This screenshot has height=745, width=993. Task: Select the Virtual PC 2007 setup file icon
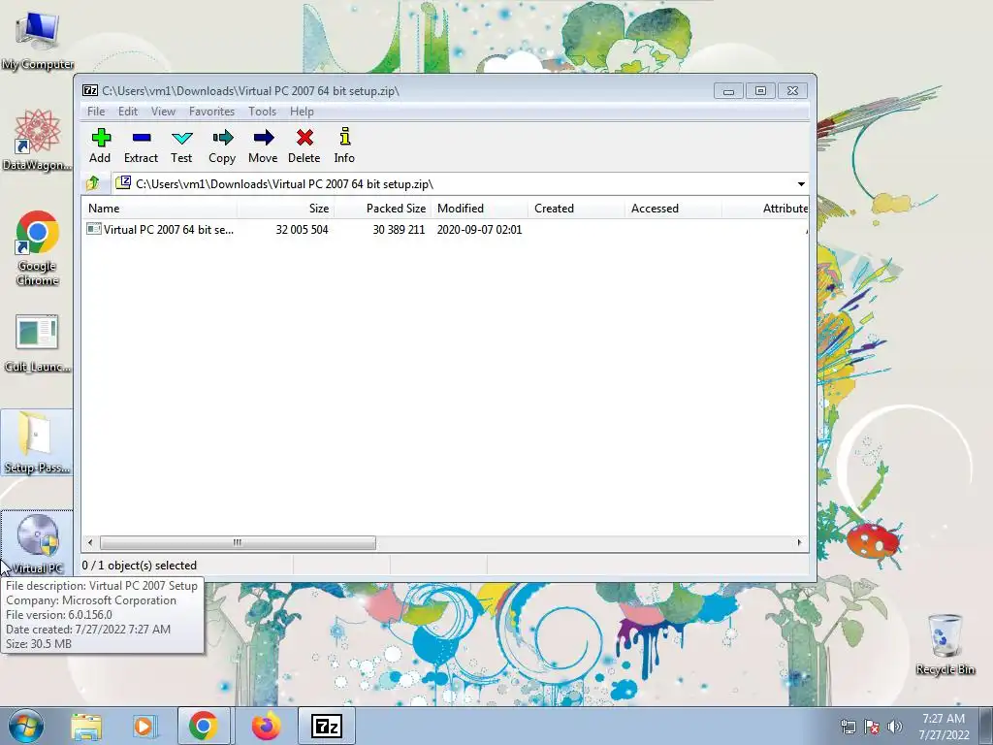click(94, 229)
